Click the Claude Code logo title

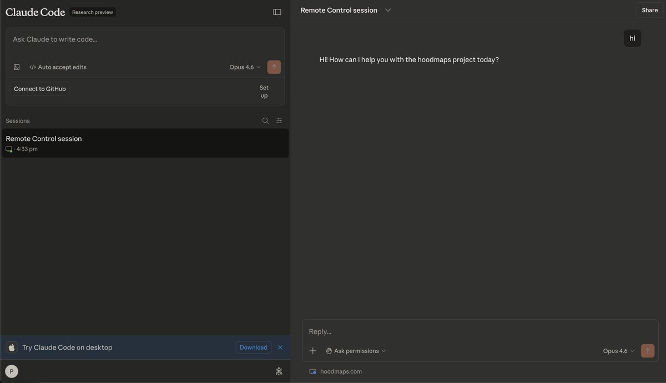pos(35,12)
